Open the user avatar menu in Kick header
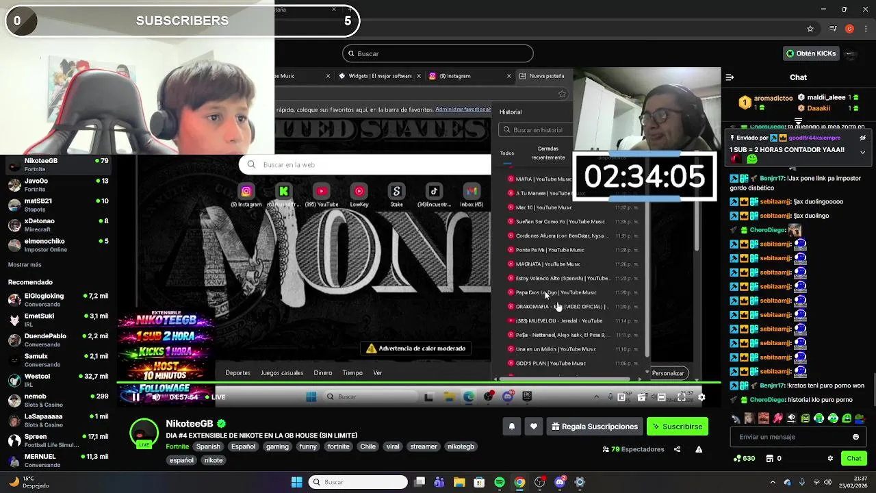 pos(851,53)
